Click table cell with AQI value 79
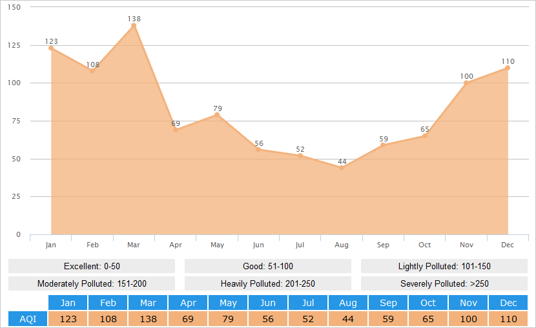536x328 pixels. click(x=228, y=319)
